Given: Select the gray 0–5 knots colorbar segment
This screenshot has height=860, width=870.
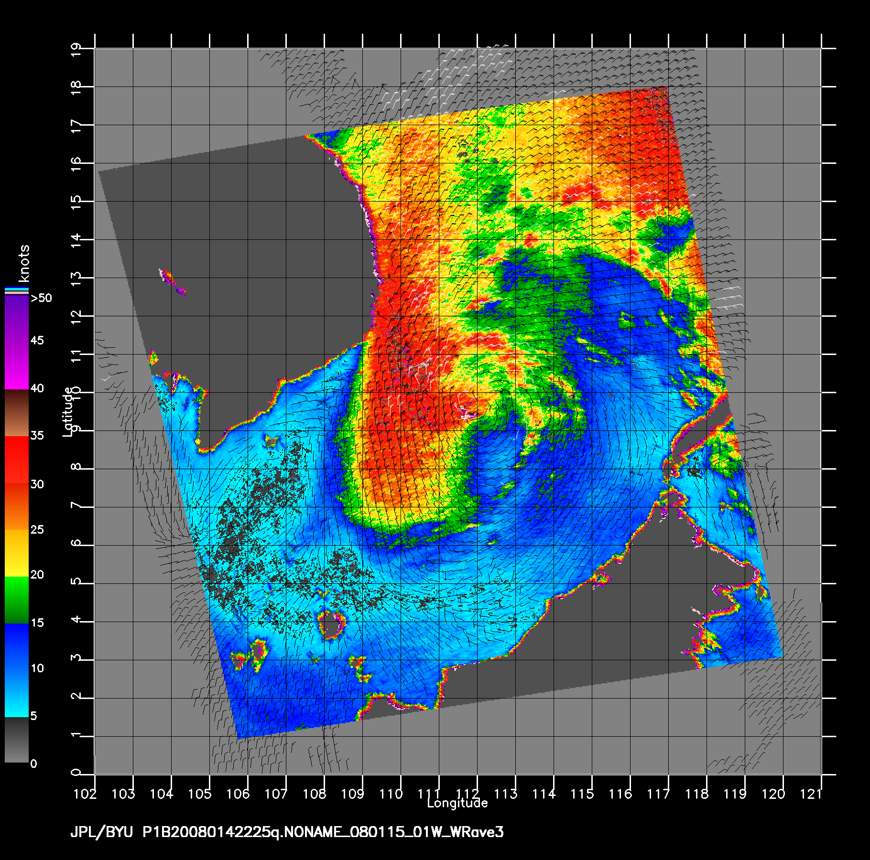Looking at the screenshot, I should (x=17, y=740).
